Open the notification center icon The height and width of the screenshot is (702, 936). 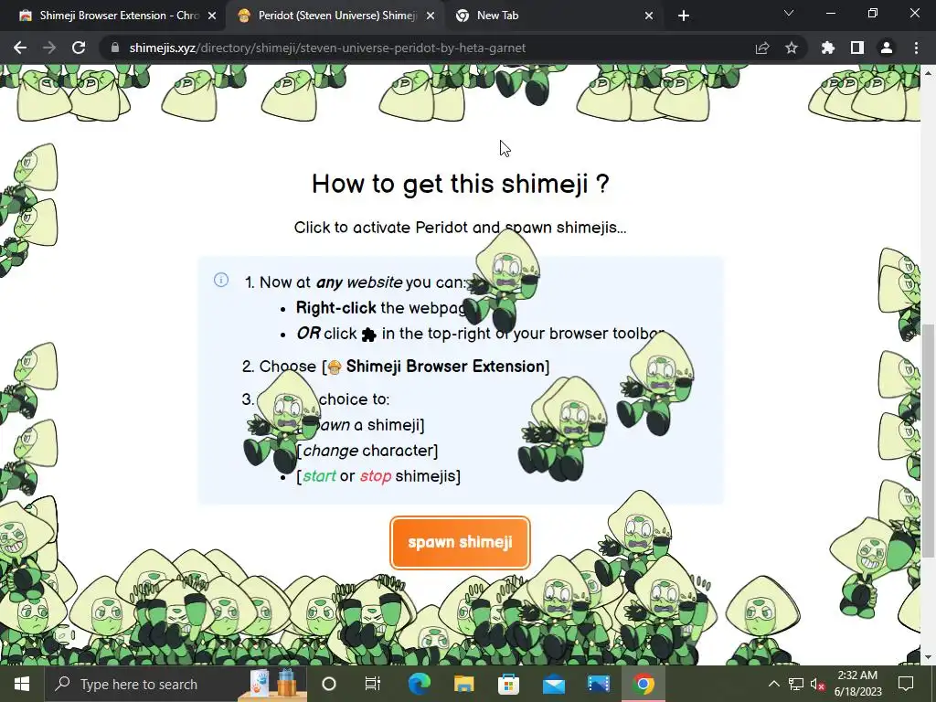click(x=906, y=684)
